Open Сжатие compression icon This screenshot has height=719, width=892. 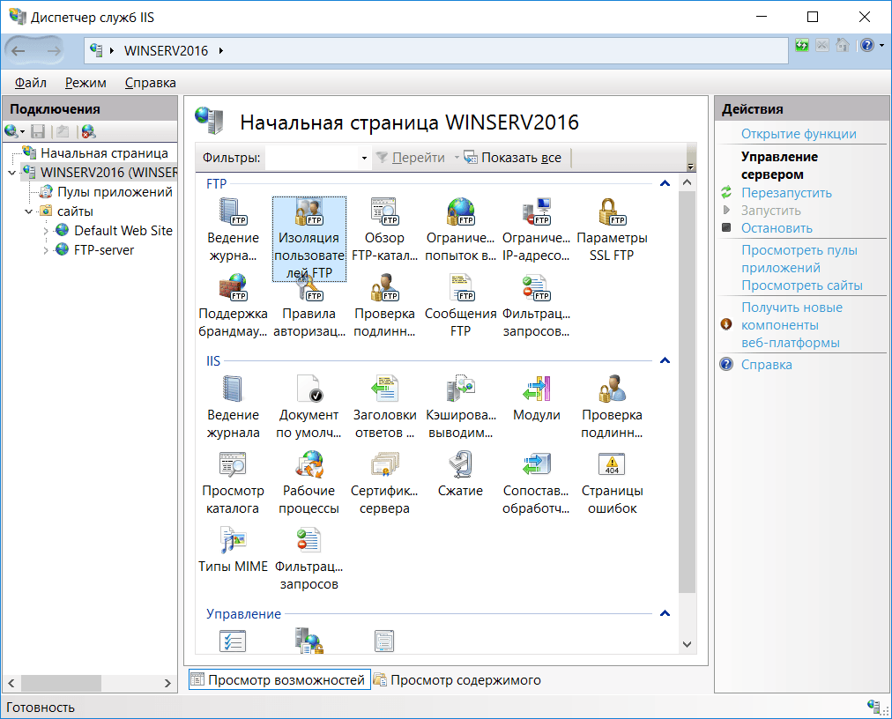click(x=460, y=464)
